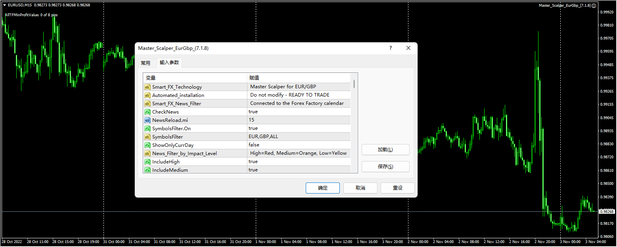
Task: Click the NewsReload.mi integer type icon
Action: [147, 120]
